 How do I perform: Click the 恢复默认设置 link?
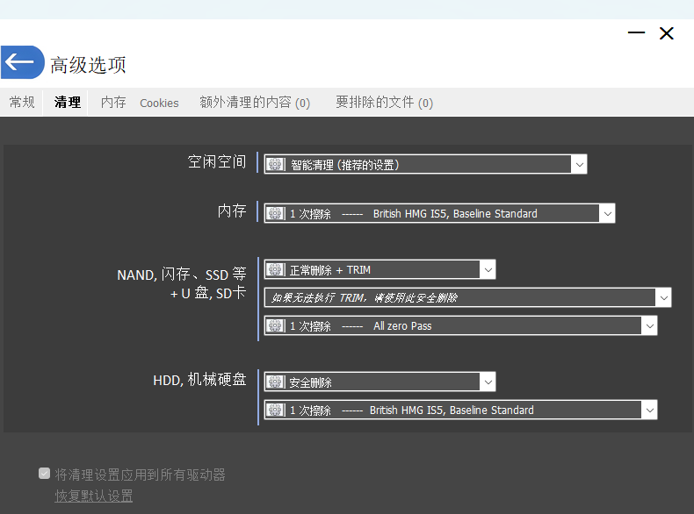pyautogui.click(x=94, y=496)
